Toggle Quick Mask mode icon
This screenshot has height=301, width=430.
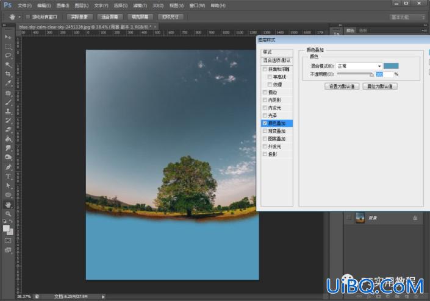click(x=8, y=241)
